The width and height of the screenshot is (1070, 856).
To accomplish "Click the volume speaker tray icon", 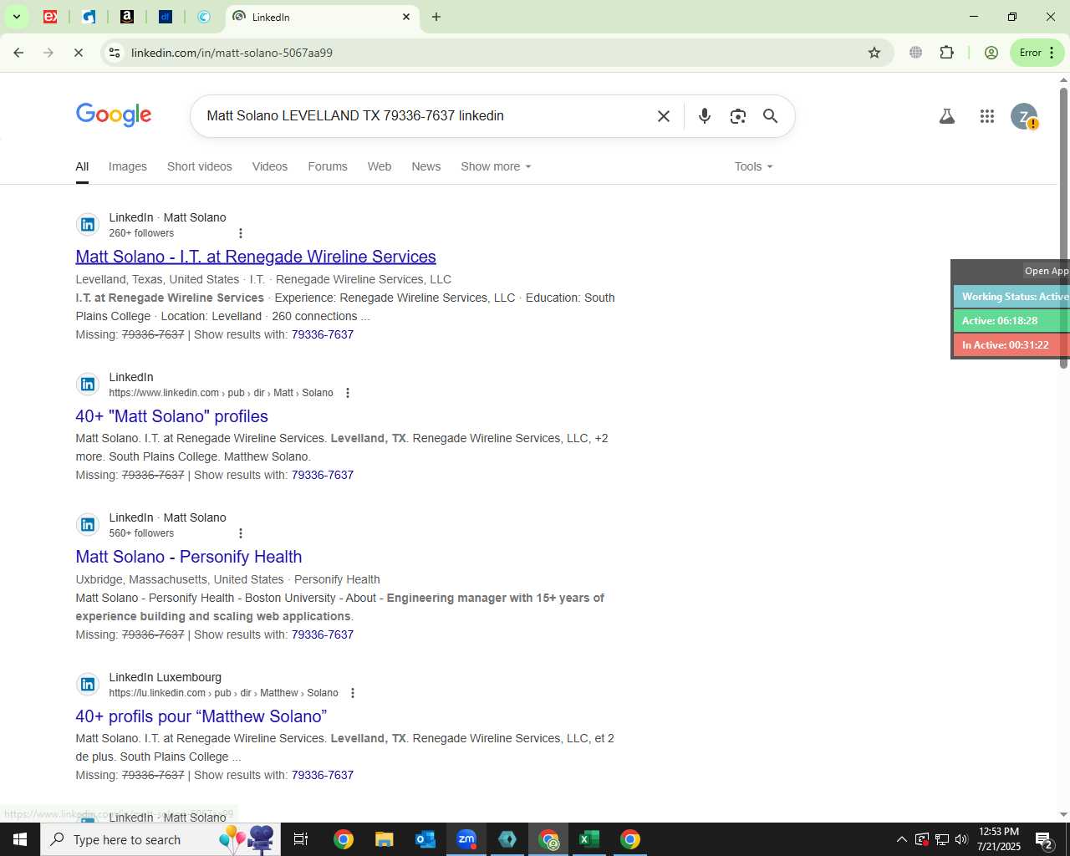I will point(961,839).
